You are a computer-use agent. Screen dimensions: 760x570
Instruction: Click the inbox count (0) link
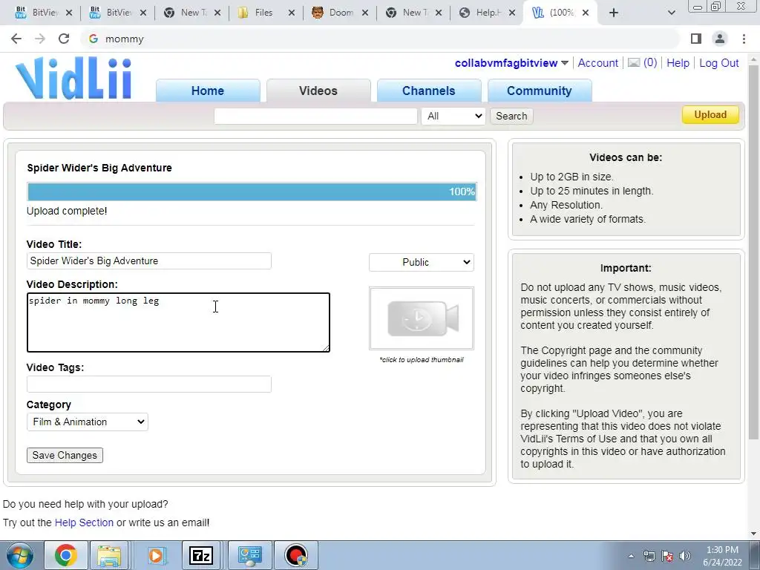(650, 63)
